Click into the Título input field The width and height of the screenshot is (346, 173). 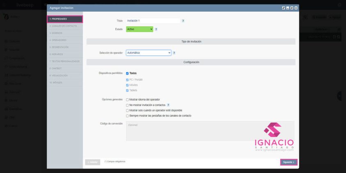tap(153, 21)
